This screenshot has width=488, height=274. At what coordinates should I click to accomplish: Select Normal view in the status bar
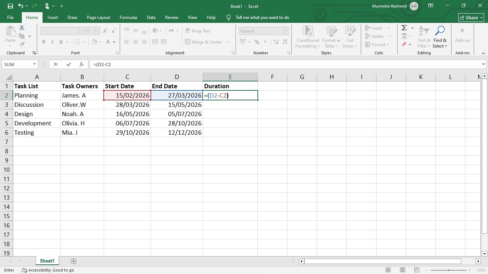[388, 270]
